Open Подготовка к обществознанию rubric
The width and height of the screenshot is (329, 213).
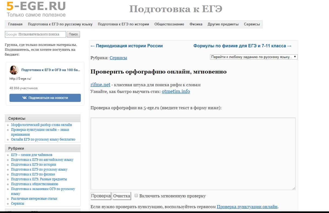pyautogui.click(x=35, y=184)
